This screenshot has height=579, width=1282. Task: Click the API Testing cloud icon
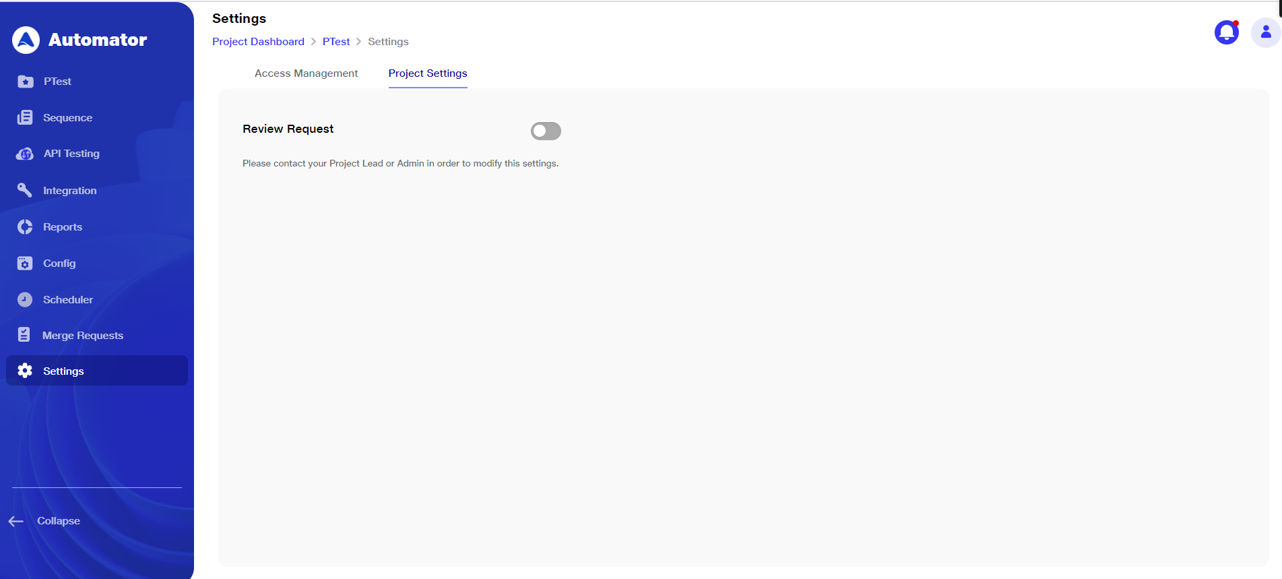tap(25, 154)
